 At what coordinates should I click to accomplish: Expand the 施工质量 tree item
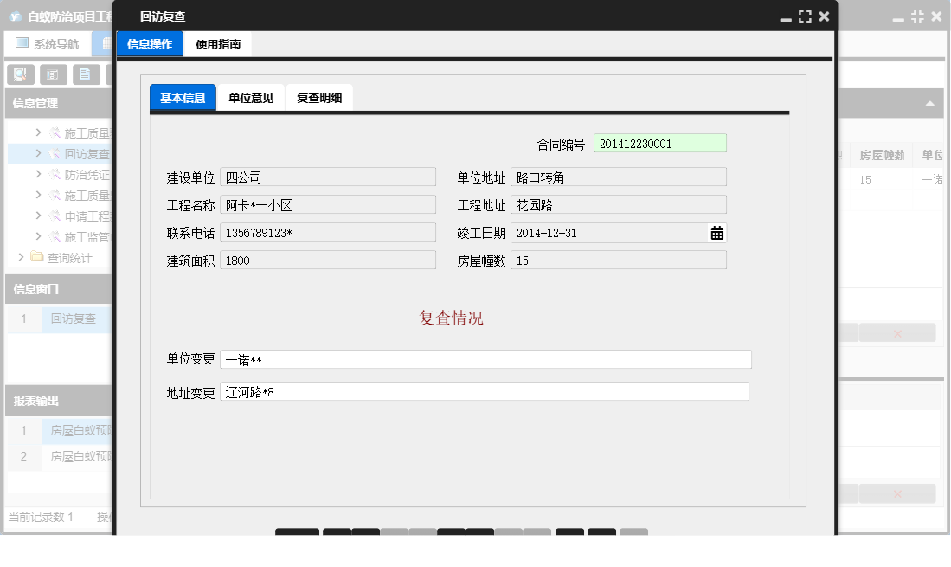point(38,132)
